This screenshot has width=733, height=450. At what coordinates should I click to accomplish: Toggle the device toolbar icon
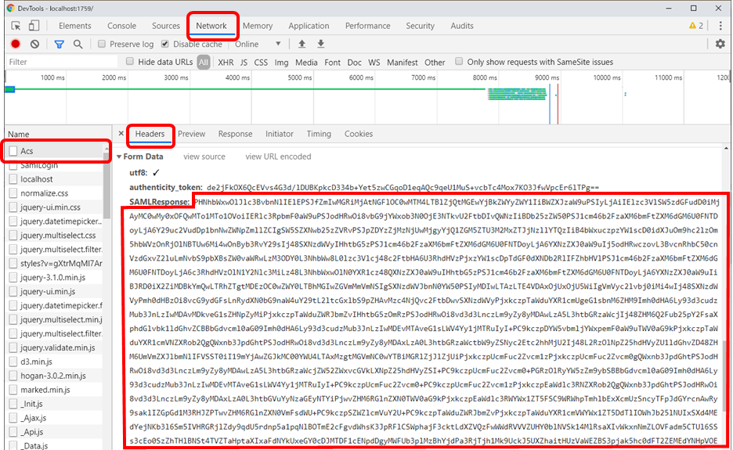pyautogui.click(x=34, y=26)
